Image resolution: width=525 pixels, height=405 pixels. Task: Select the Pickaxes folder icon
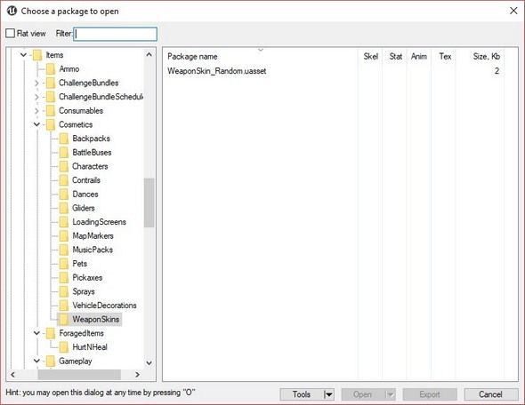(x=63, y=277)
